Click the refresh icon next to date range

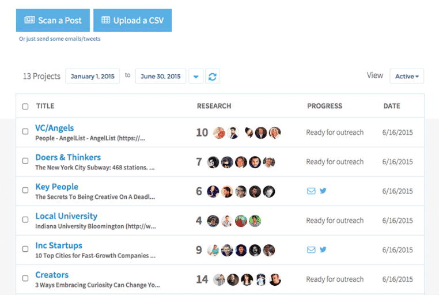coord(213,76)
